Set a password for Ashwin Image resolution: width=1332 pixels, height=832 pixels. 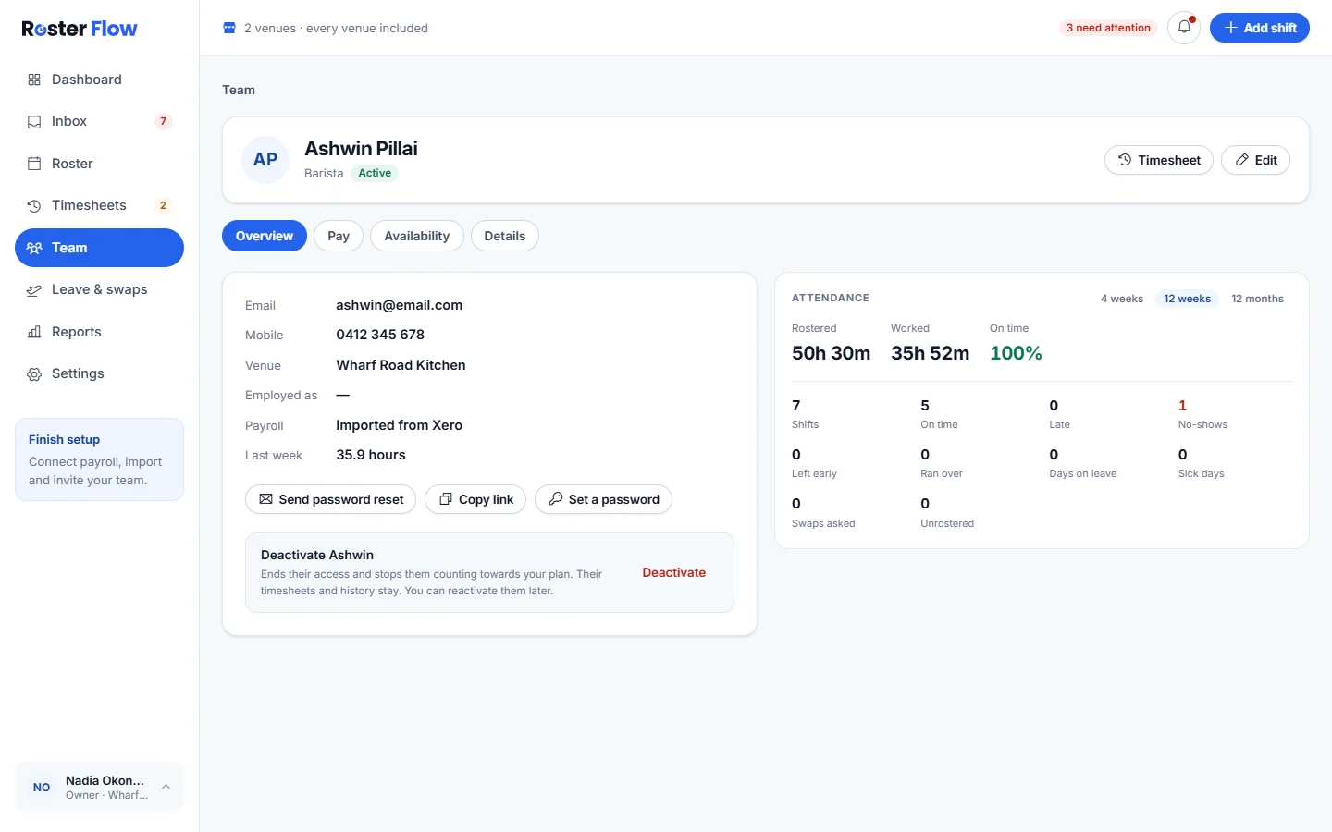coord(604,499)
